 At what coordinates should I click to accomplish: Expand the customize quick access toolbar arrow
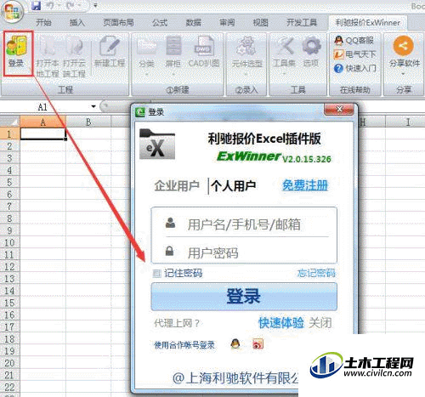[95, 5]
